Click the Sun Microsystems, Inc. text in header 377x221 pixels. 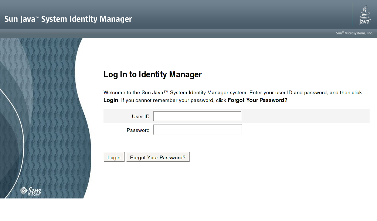pyautogui.click(x=354, y=33)
